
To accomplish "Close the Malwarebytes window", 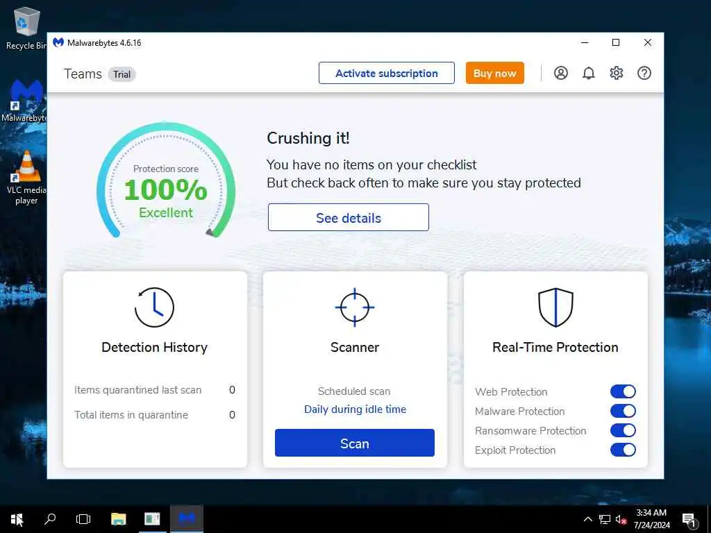I will pyautogui.click(x=648, y=42).
